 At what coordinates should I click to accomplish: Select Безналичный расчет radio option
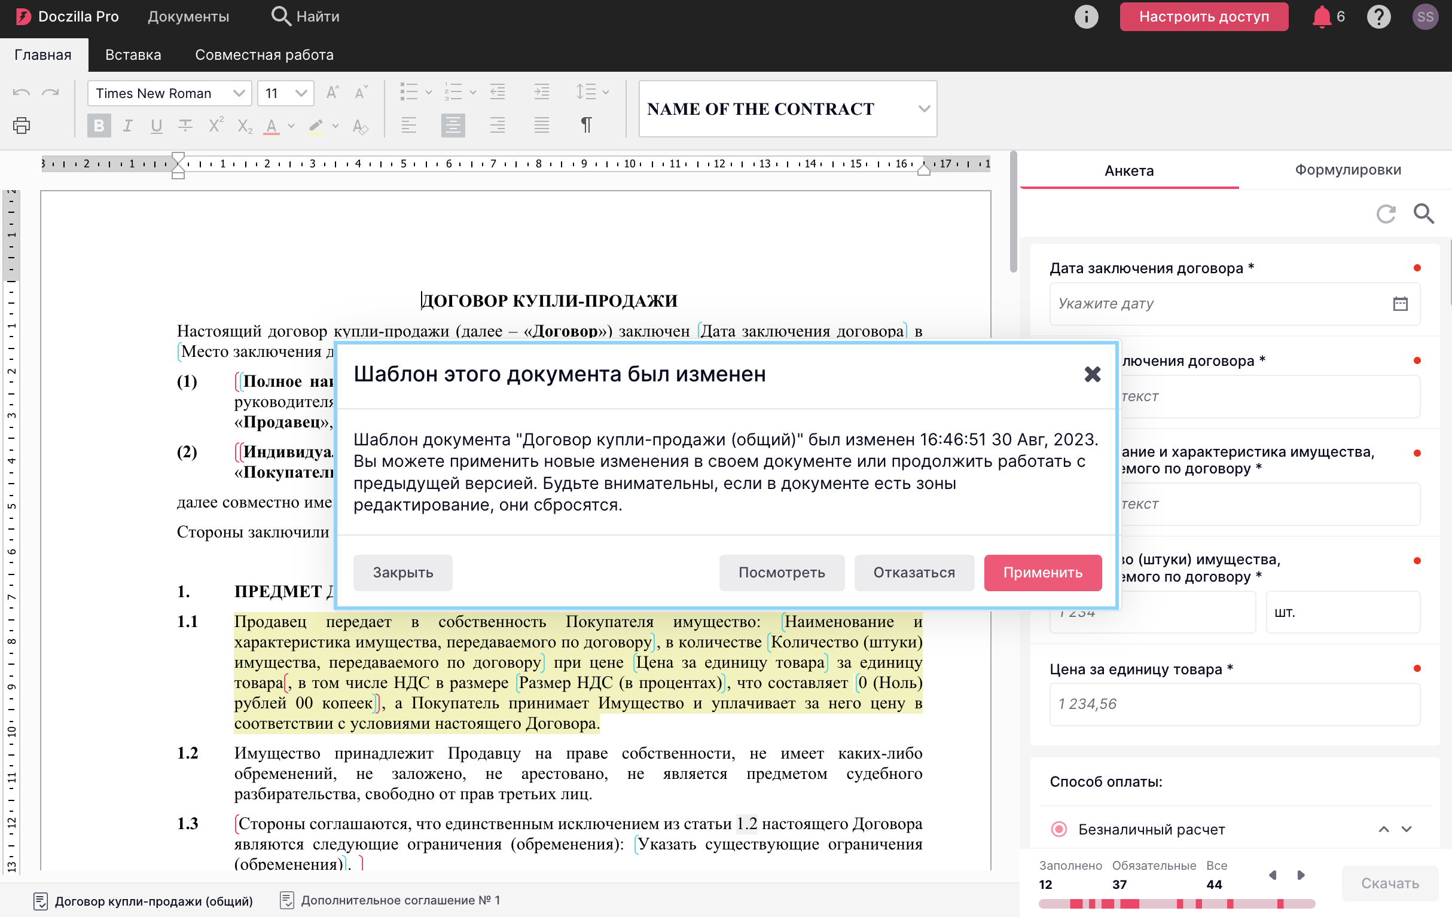[x=1059, y=829]
